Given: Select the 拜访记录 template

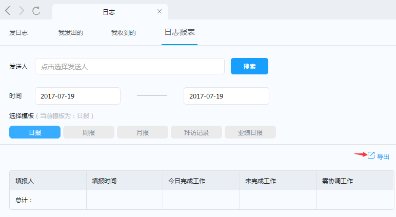Looking at the screenshot, I should pos(196,132).
